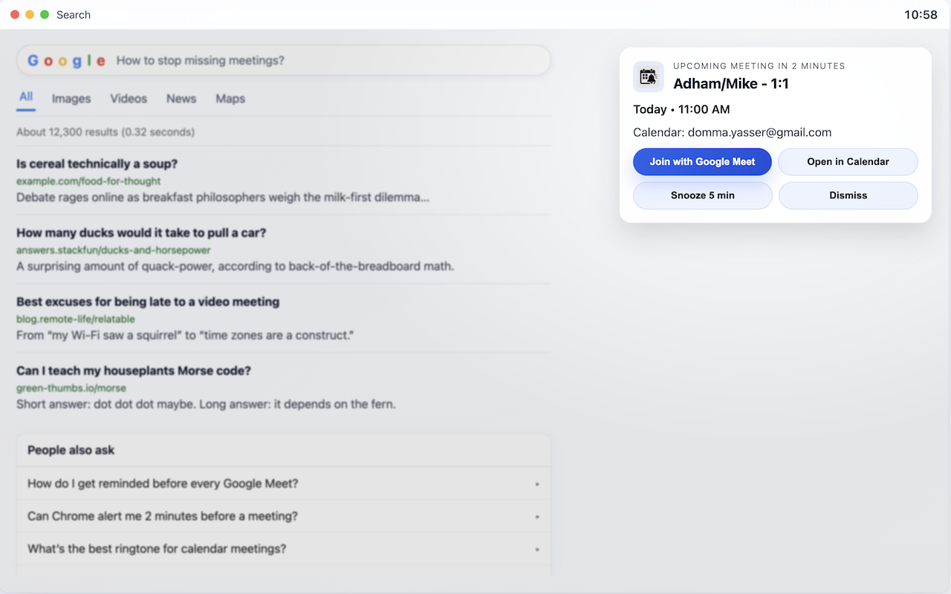Click the calendar email domma.yasser@gmail.com
This screenshot has height=594, width=951.
(x=759, y=133)
